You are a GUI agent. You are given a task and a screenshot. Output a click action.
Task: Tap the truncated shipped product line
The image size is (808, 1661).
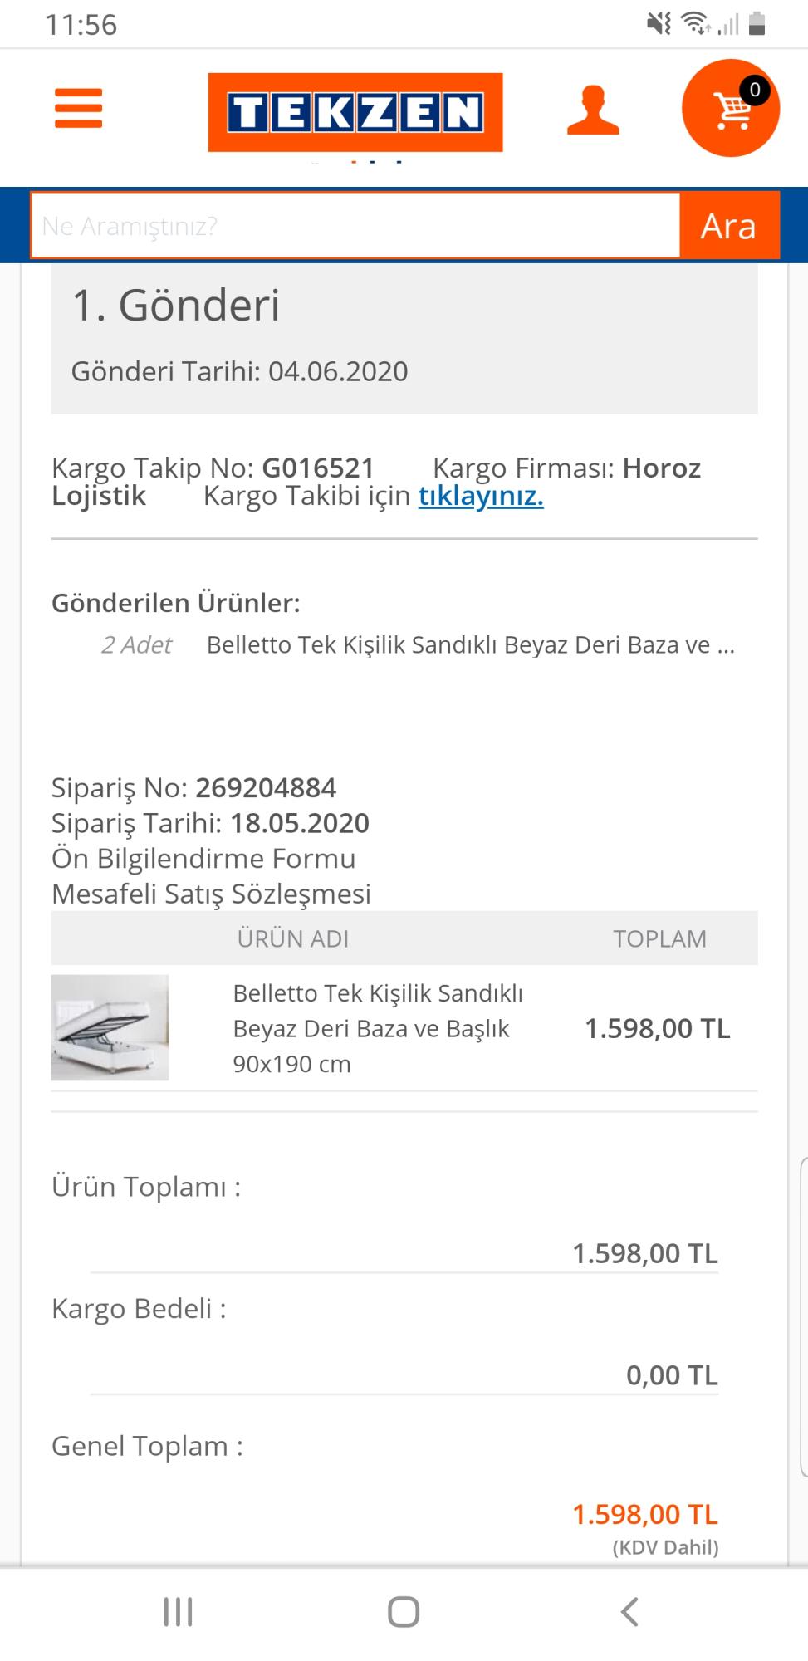click(x=470, y=645)
